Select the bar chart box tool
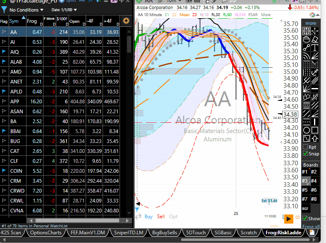The image size is (326, 243). pos(306,138)
